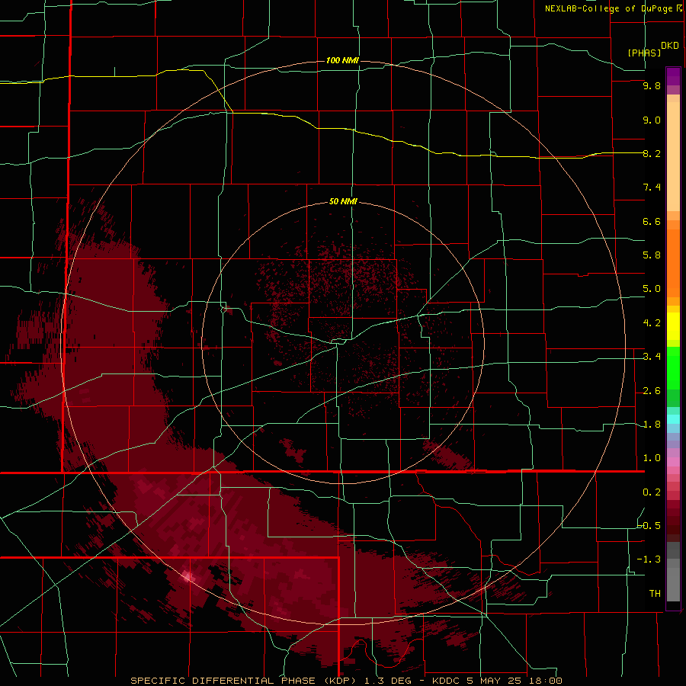This screenshot has height=686, width=686.
Task: Click the 100 NMI range ring label
Action: tap(342, 60)
